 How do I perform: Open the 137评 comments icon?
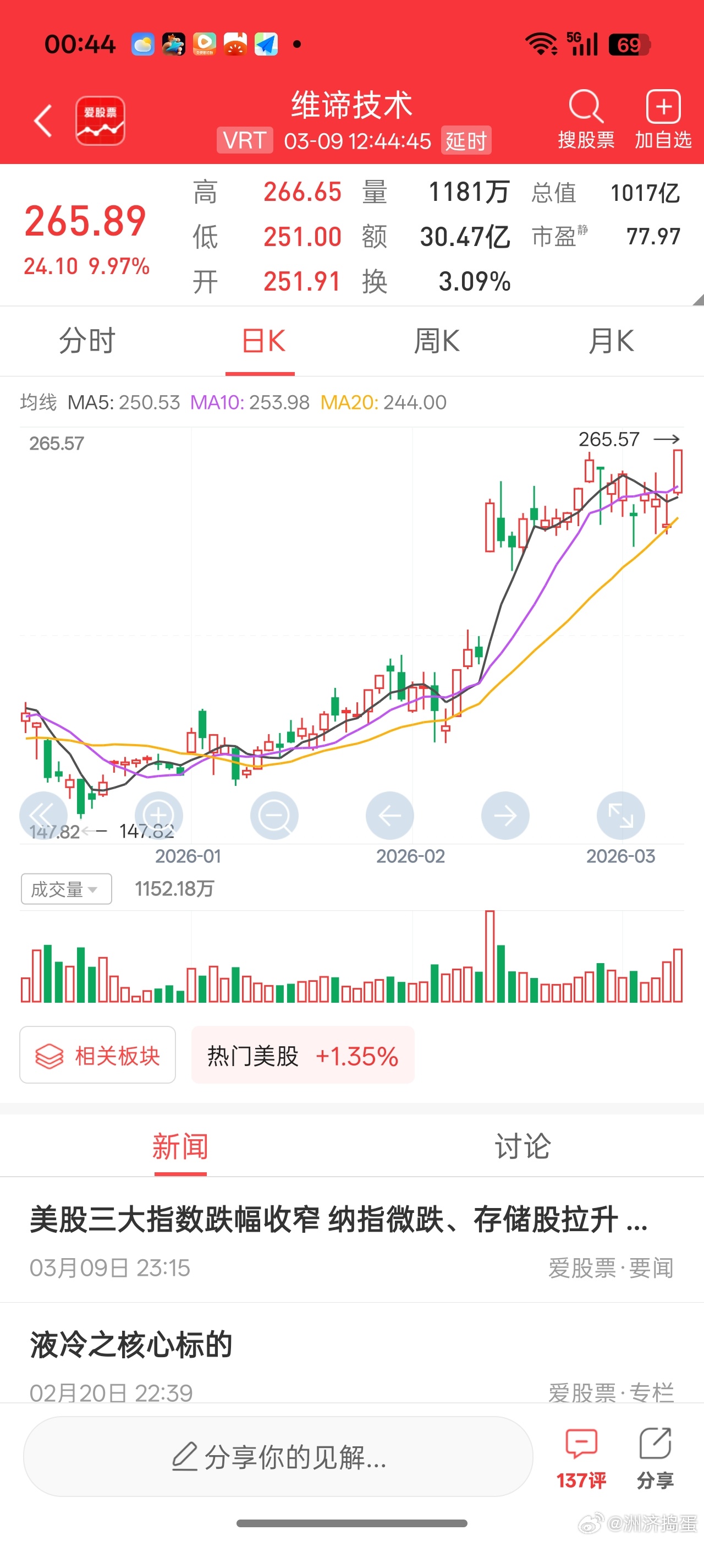tap(581, 1457)
